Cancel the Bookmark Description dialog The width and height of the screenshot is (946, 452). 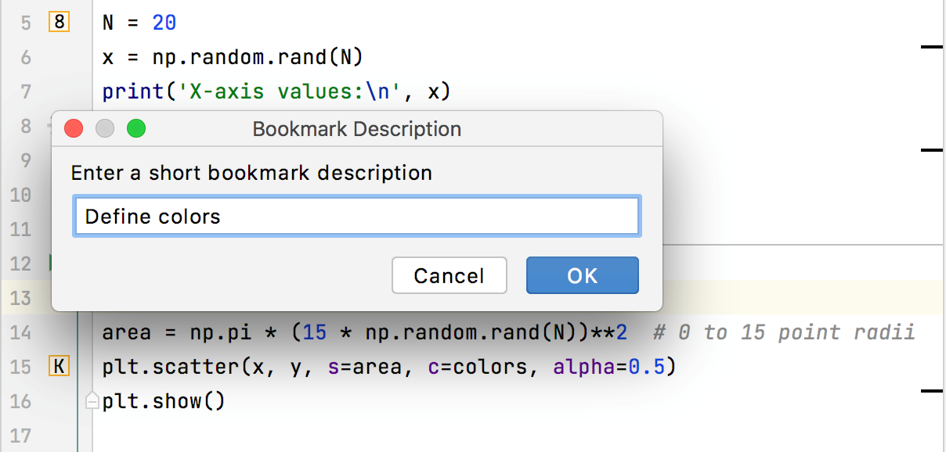pyautogui.click(x=449, y=275)
